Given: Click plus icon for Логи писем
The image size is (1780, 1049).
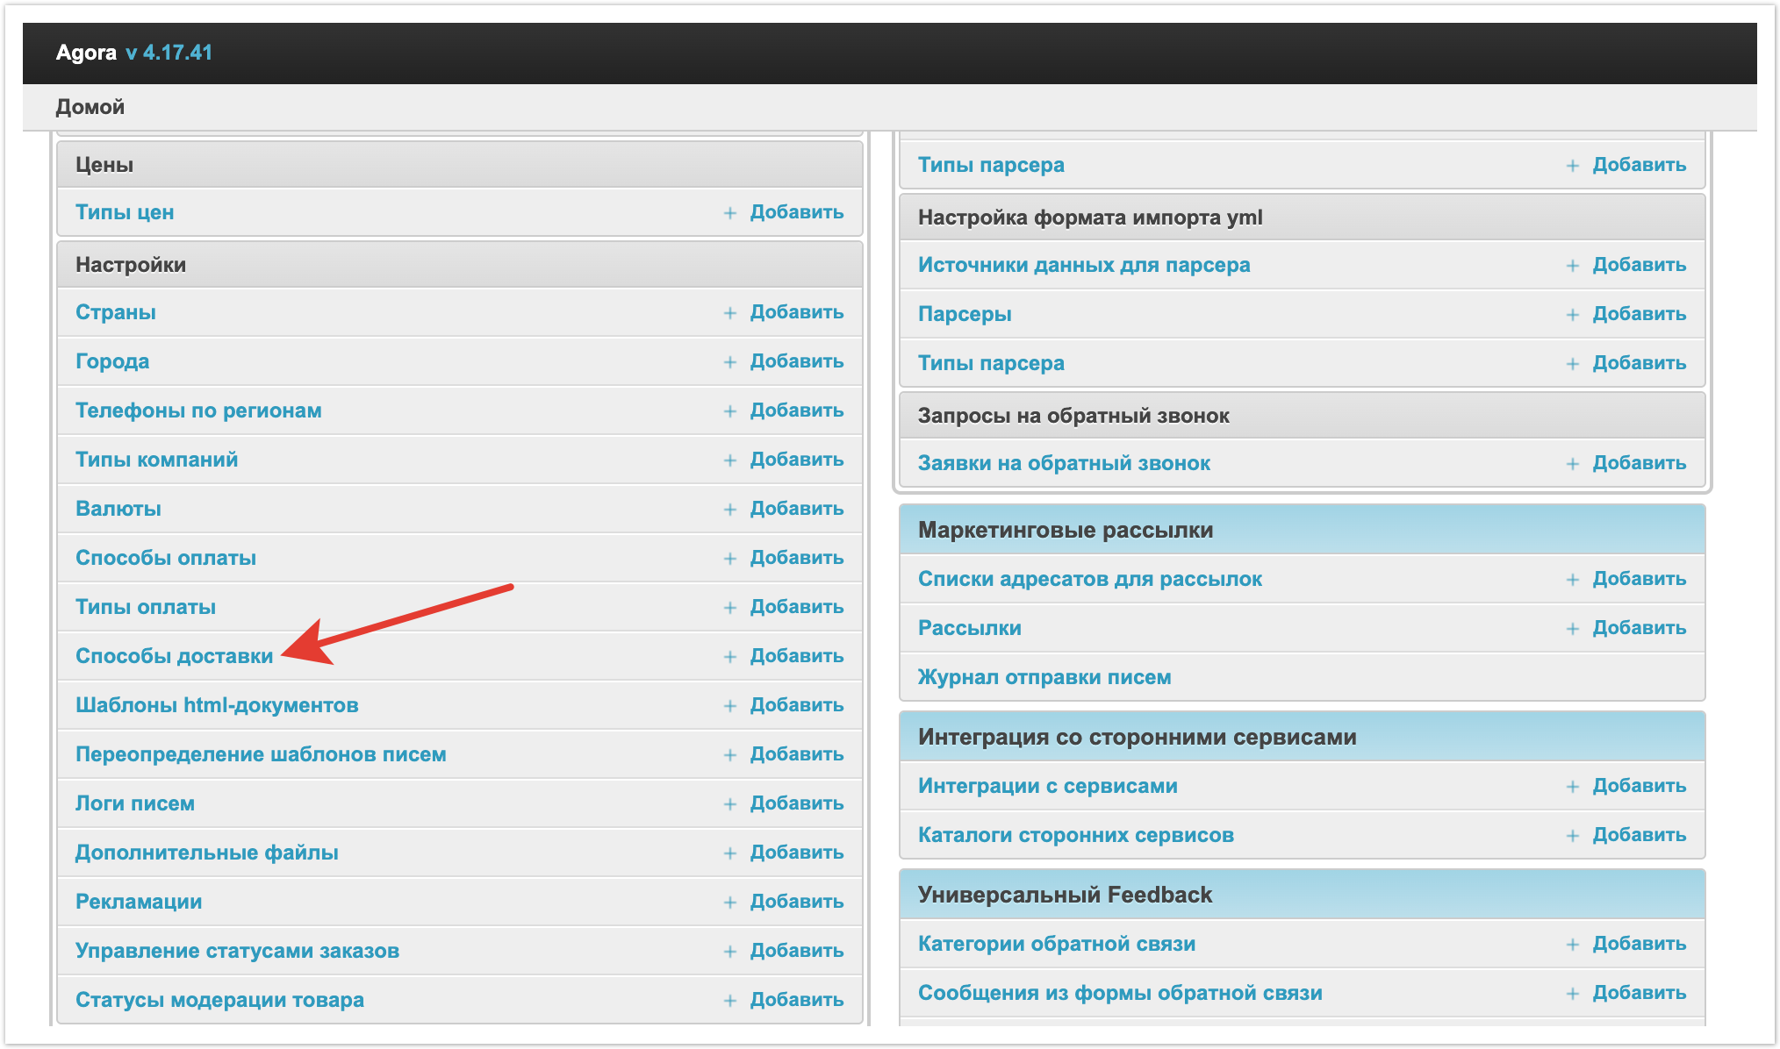Looking at the screenshot, I should pyautogui.click(x=729, y=804).
